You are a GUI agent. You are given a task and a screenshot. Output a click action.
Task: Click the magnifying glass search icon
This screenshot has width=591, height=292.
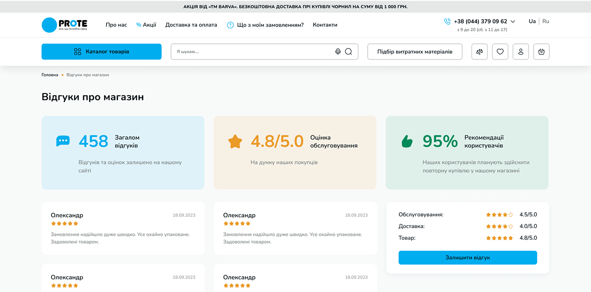tap(348, 51)
